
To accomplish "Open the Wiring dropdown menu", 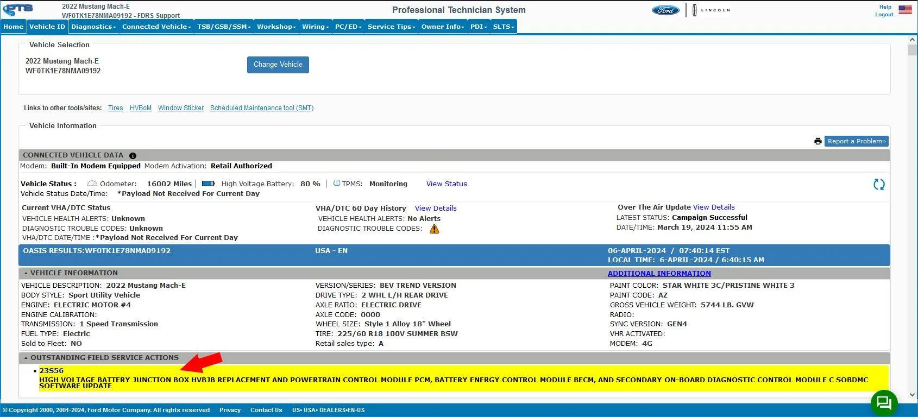I will pyautogui.click(x=316, y=27).
